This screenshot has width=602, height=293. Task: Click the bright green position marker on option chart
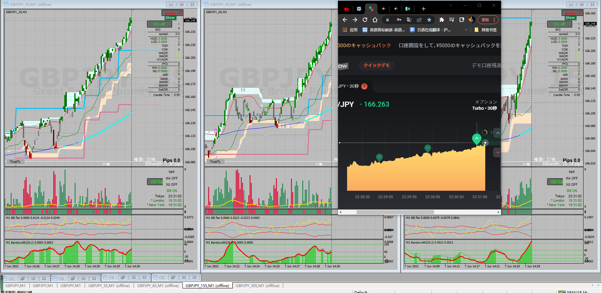(477, 139)
